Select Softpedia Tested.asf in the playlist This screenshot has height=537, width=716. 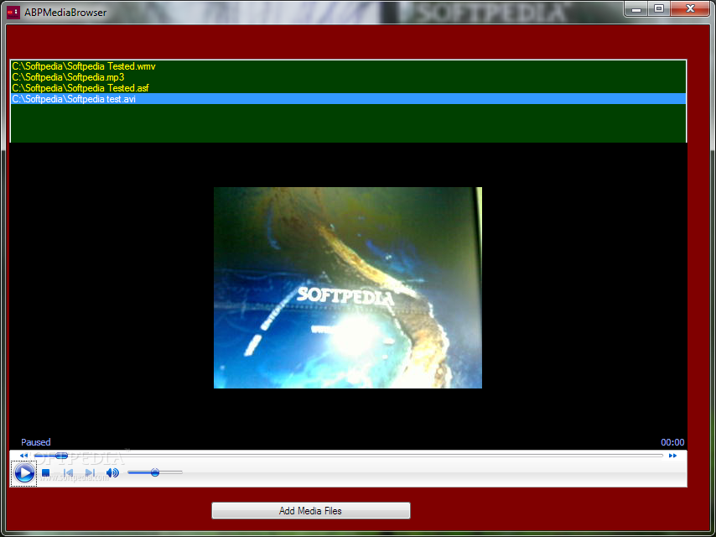[x=348, y=88]
